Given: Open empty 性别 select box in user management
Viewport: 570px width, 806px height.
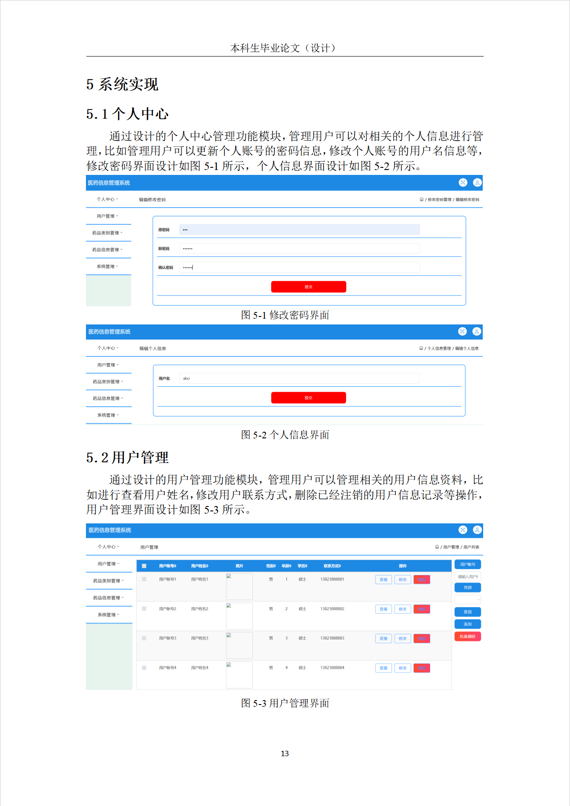Looking at the screenshot, I should click(x=468, y=599).
